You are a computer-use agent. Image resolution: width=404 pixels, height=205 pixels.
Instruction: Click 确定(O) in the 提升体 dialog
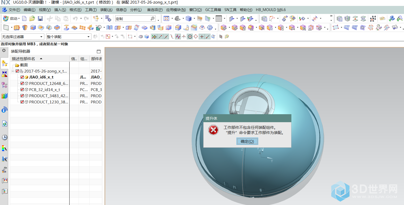pos(247,141)
